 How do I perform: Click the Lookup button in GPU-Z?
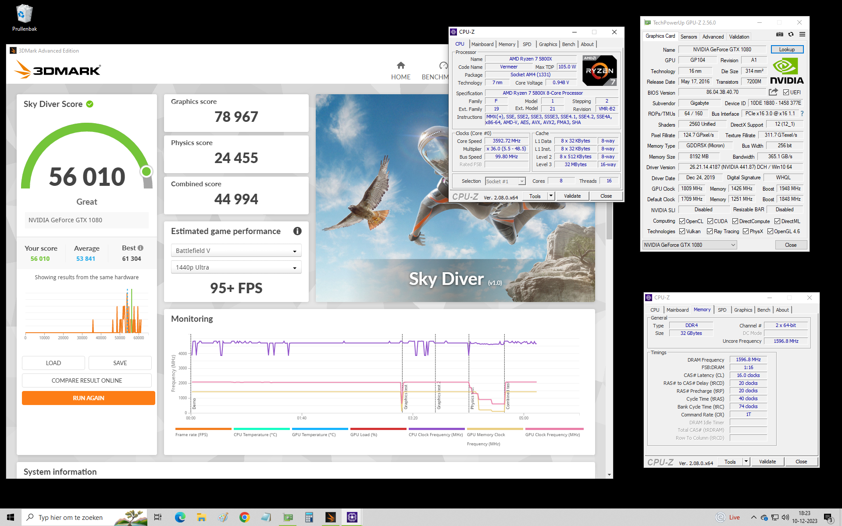tap(787, 50)
